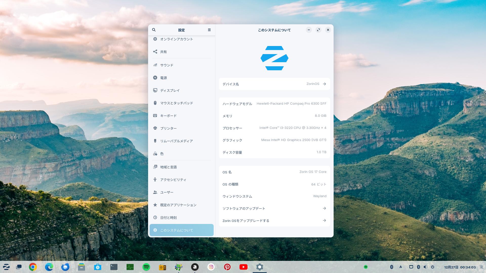Click the wired network icon in the tray

[411, 267]
